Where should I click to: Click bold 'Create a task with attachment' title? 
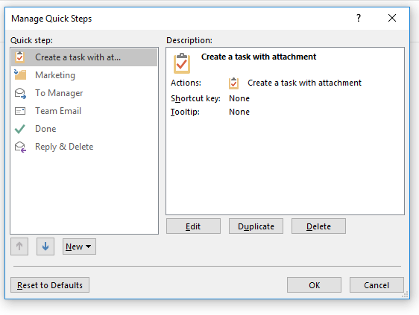pos(259,57)
